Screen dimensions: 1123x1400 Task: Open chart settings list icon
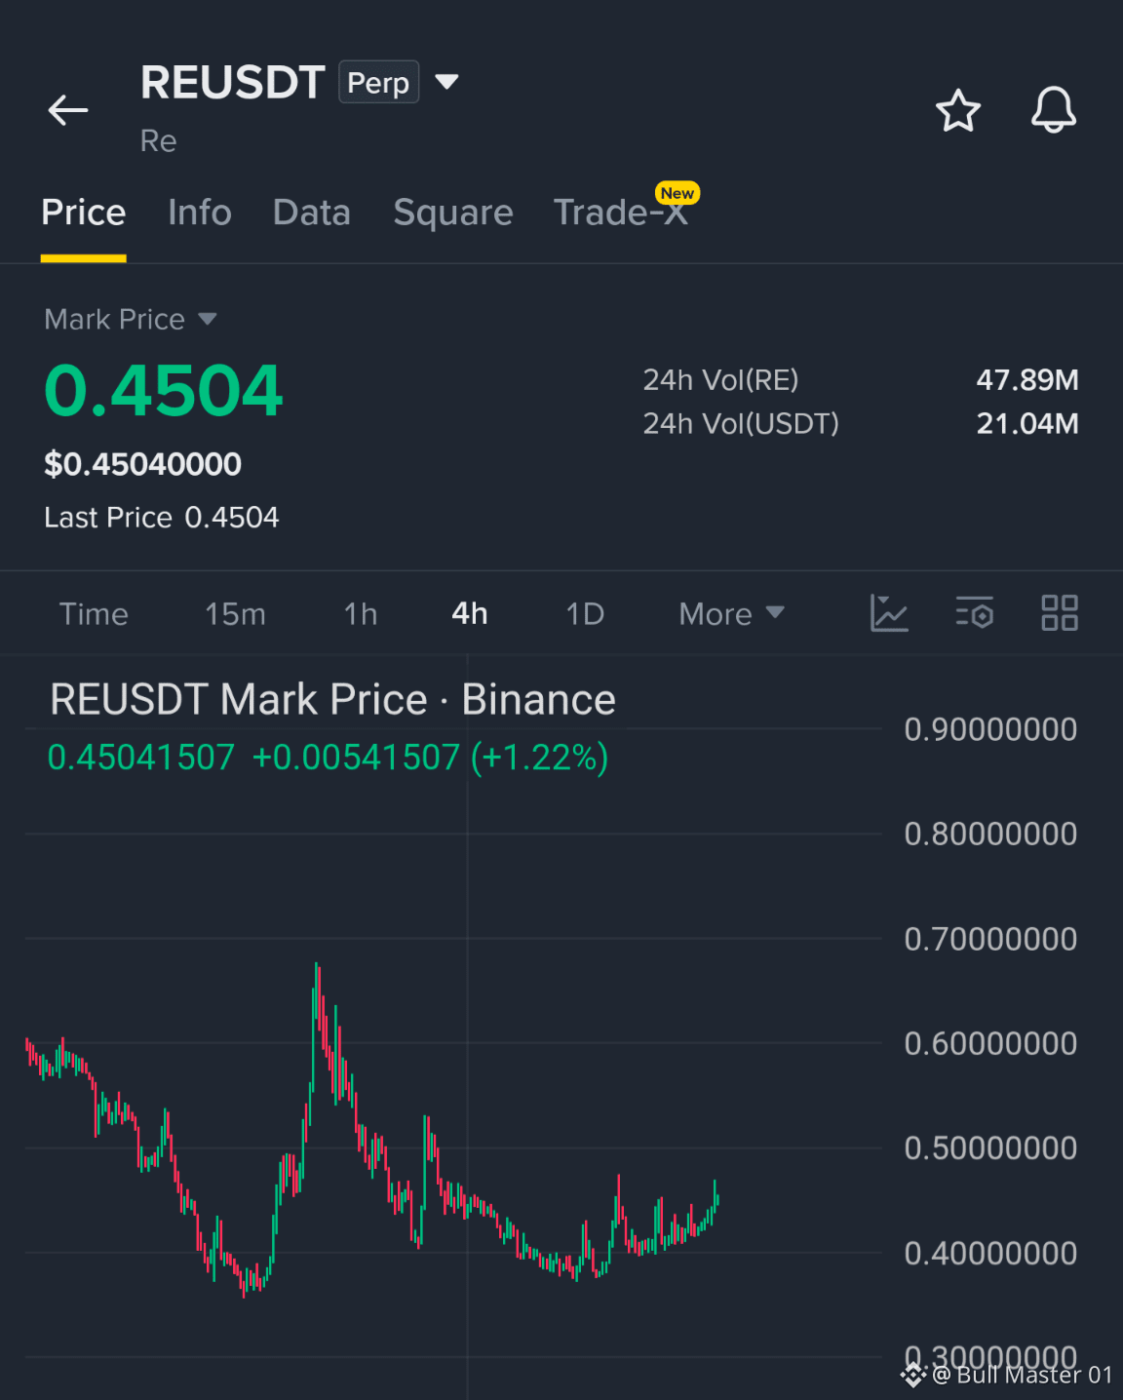click(975, 613)
